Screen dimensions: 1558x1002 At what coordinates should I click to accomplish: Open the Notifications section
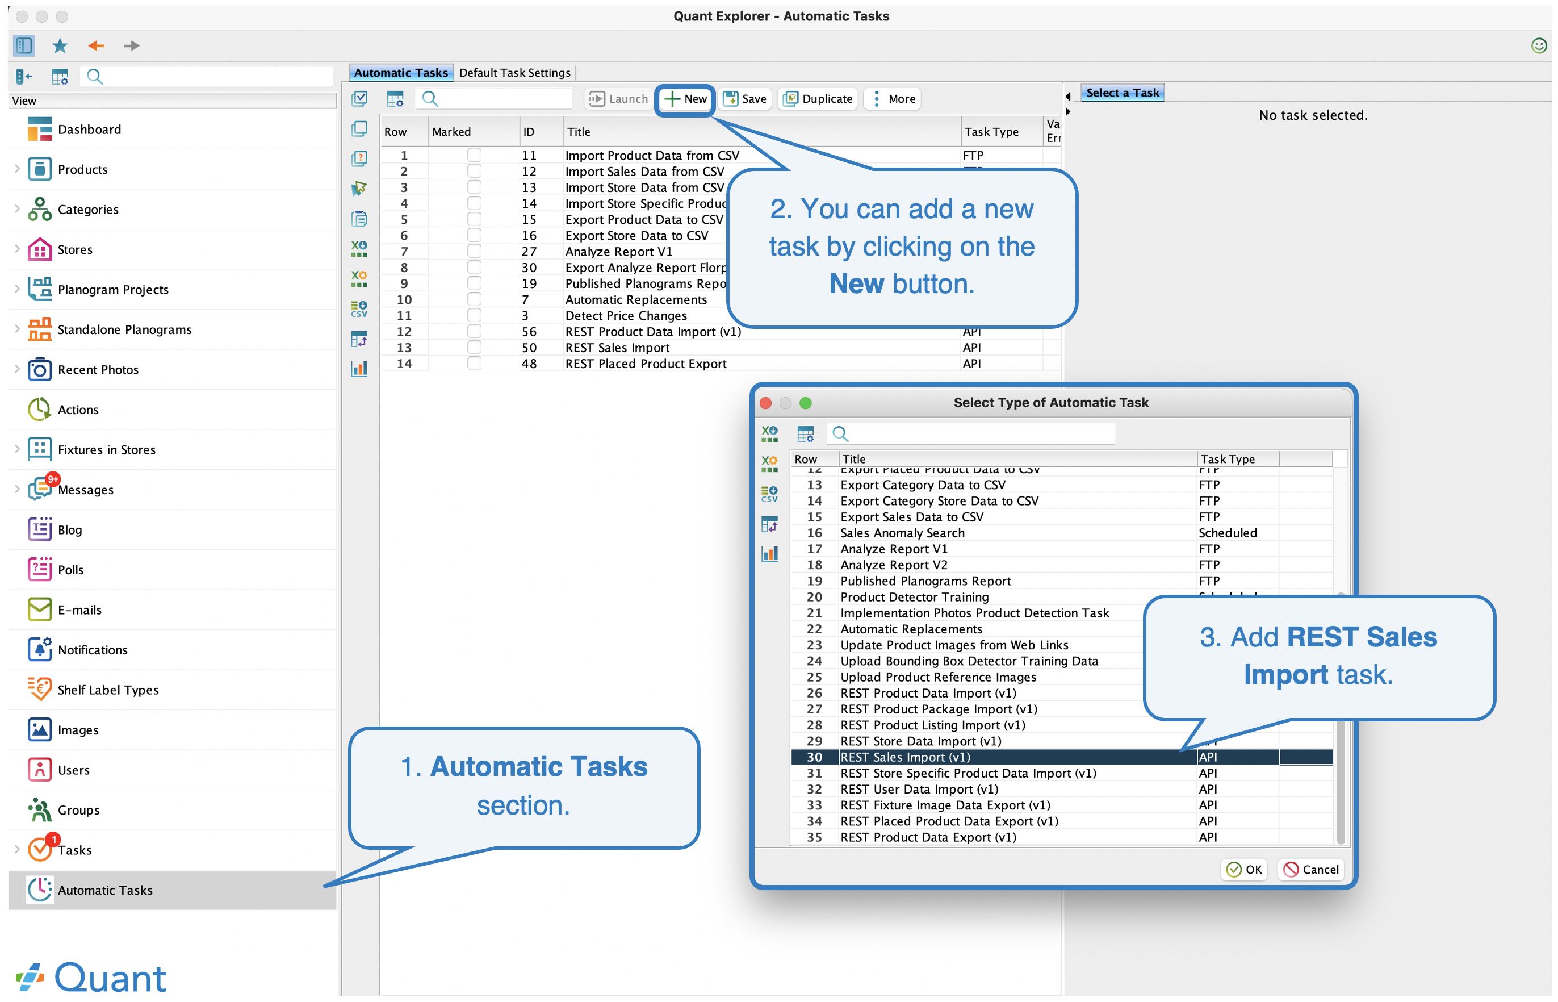[93, 650]
